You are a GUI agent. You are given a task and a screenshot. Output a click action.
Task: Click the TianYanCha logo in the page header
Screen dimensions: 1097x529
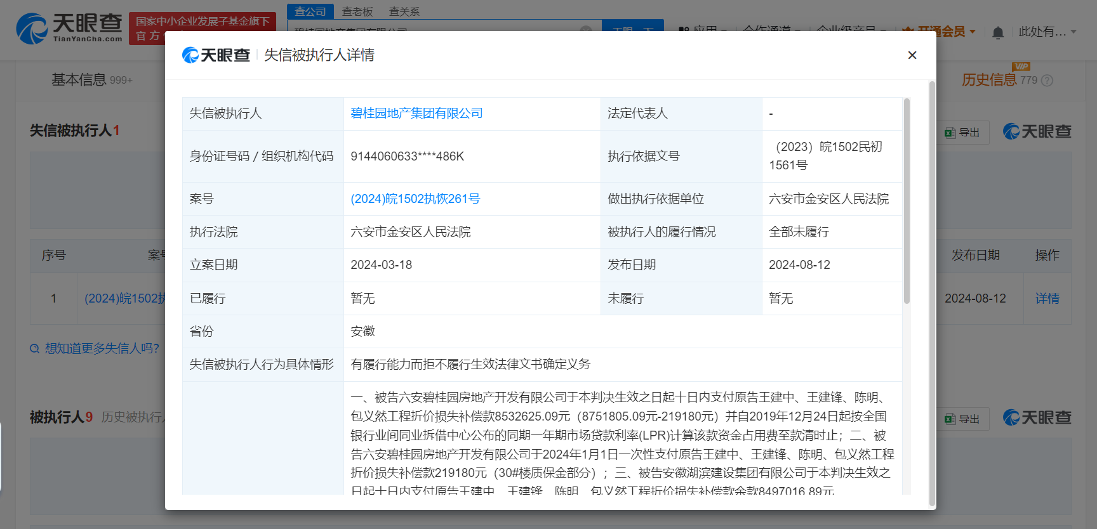69,29
